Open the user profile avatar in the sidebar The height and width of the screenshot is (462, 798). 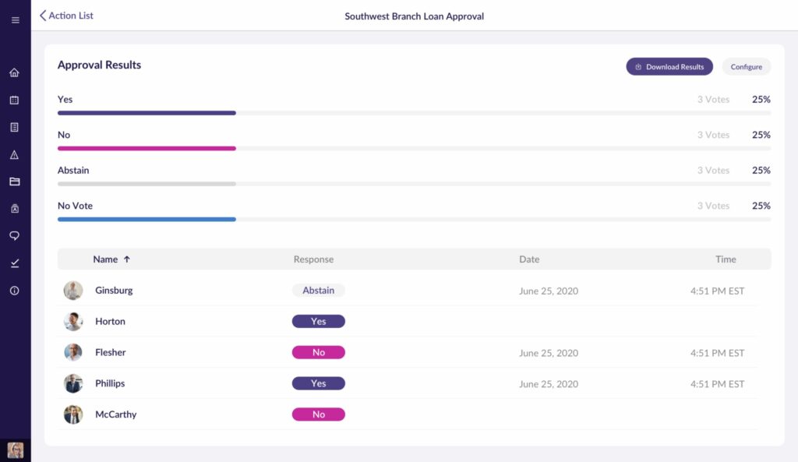[15, 450]
